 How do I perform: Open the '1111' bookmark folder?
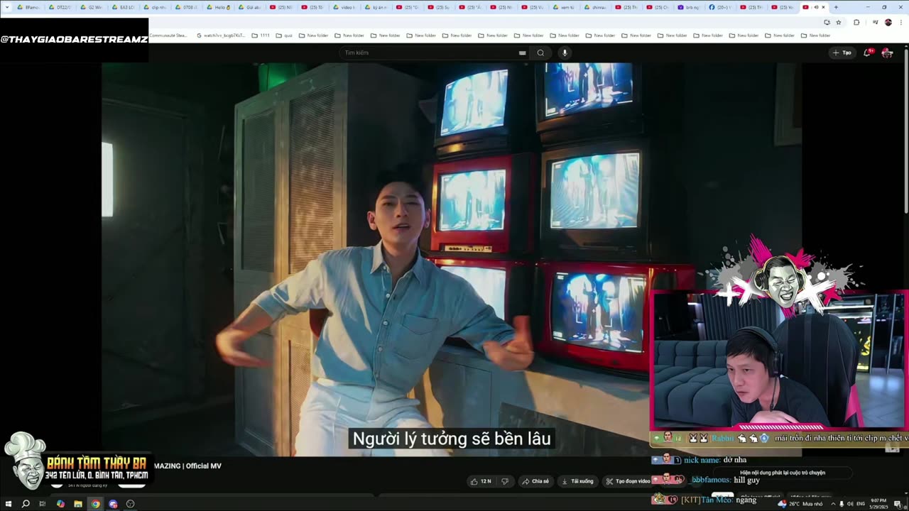point(261,35)
